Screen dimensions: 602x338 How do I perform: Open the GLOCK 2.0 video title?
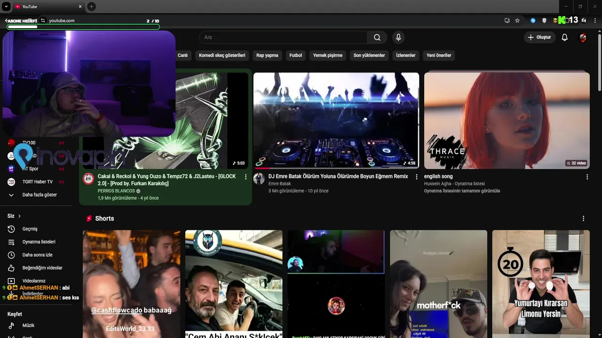pyautogui.click(x=167, y=180)
